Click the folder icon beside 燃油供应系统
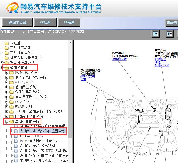 (x=11, y=87)
